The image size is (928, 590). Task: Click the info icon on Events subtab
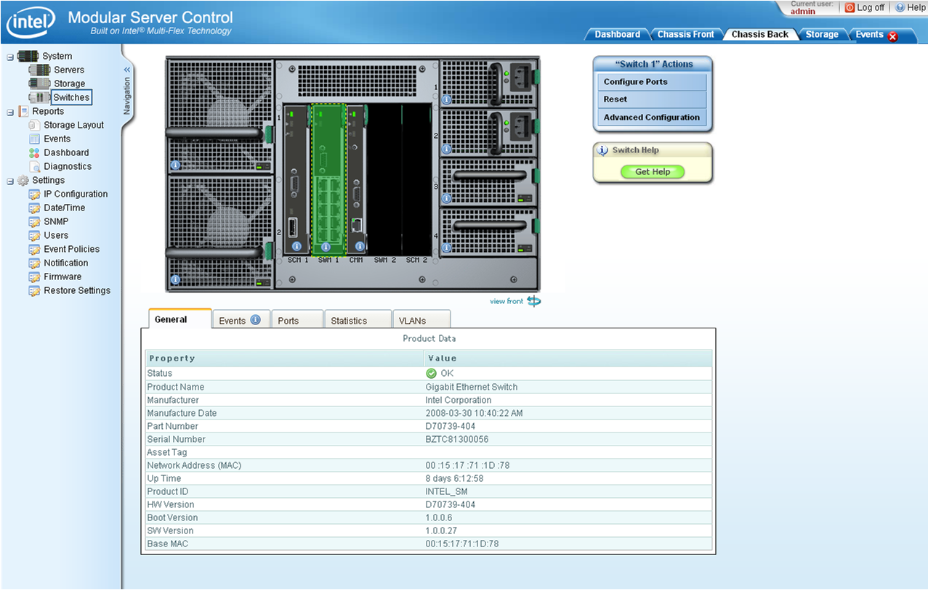pos(255,320)
